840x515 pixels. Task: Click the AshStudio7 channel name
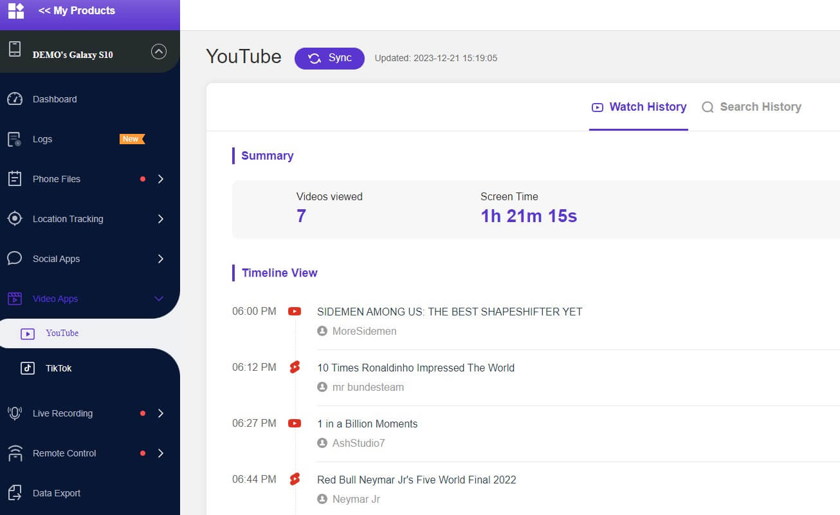359,443
